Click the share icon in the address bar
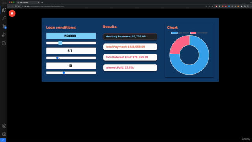Image resolution: width=252 pixels, height=142 pixels. coord(209,6)
